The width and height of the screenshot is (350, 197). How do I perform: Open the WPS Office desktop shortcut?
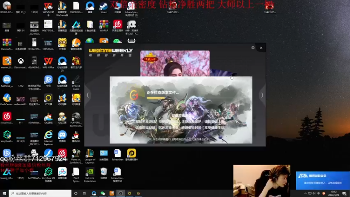pyautogui.click(x=48, y=63)
